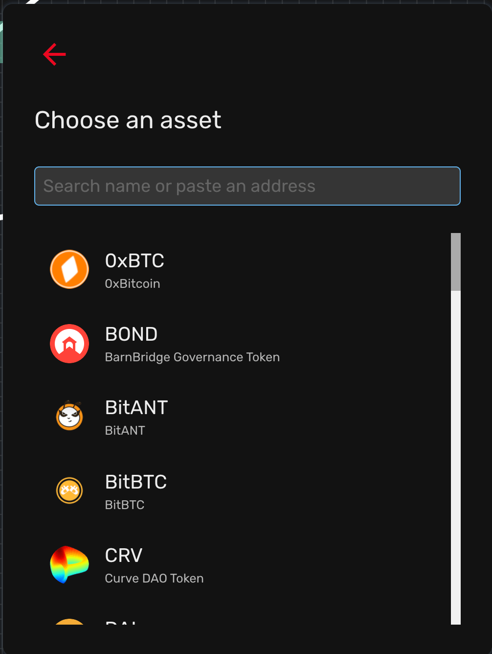The image size is (492, 654).
Task: Click the CRV rainbow Curve icon
Action: click(69, 564)
